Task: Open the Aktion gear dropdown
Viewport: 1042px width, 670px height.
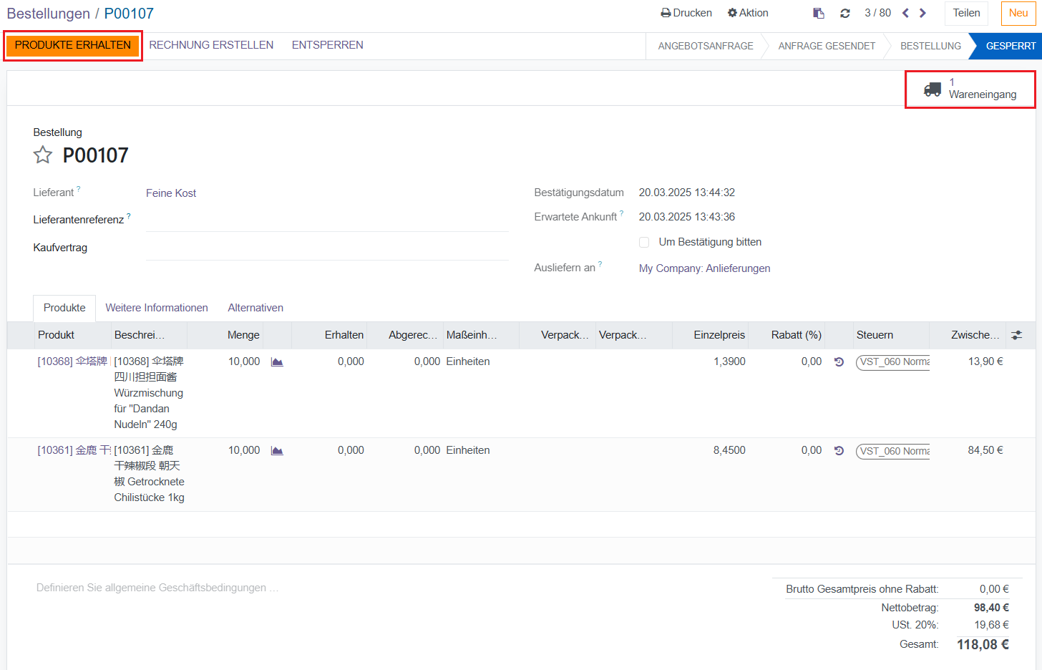Action: click(x=748, y=13)
